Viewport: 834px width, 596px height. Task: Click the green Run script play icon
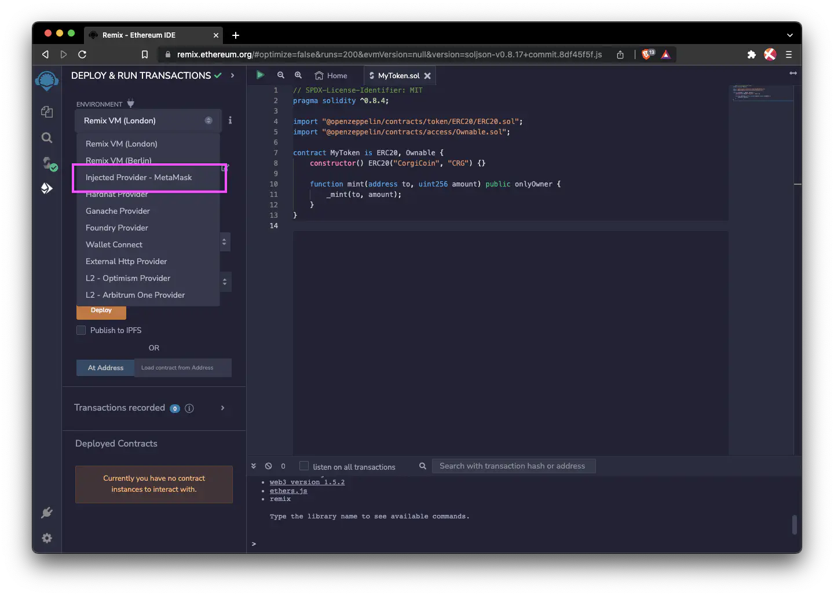point(260,75)
